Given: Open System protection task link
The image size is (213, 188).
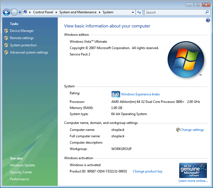Looking at the screenshot, I should (23, 45).
